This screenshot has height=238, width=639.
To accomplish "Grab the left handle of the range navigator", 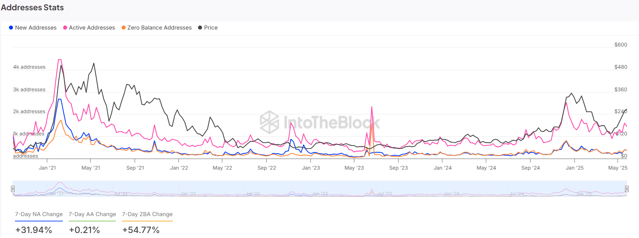I will coord(13,189).
